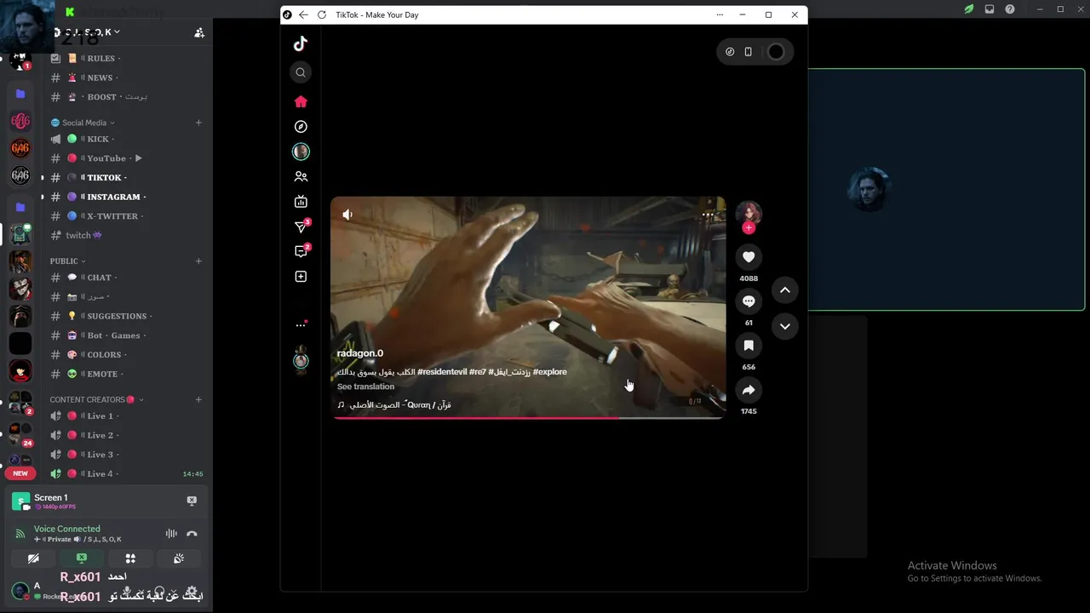Open the TikTok LIVE icon
This screenshot has height=613, width=1090.
pyautogui.click(x=301, y=202)
